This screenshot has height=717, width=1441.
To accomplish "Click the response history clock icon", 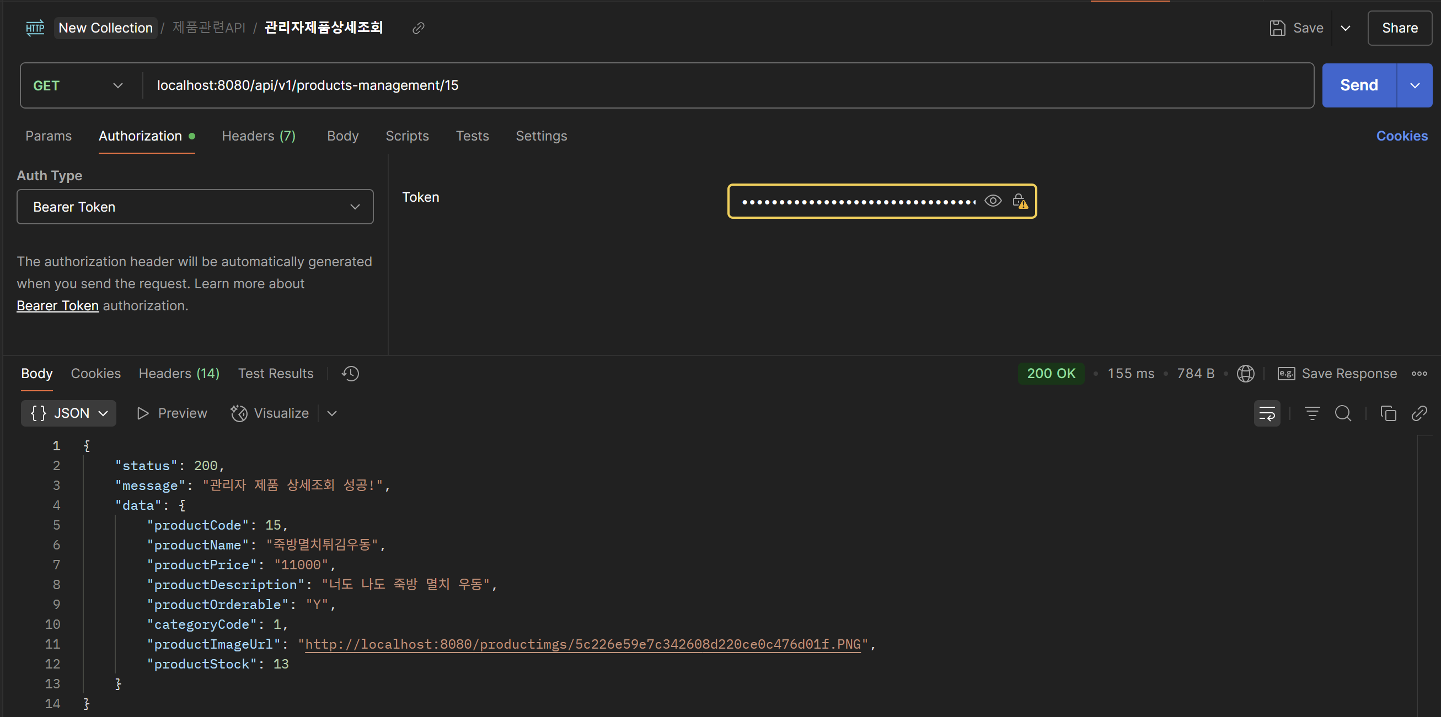I will tap(351, 373).
